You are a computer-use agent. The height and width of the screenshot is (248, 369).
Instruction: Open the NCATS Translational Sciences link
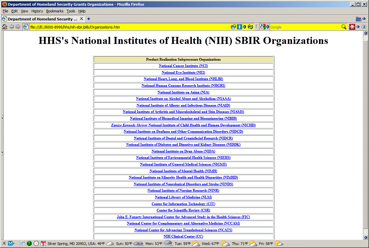tap(183, 230)
